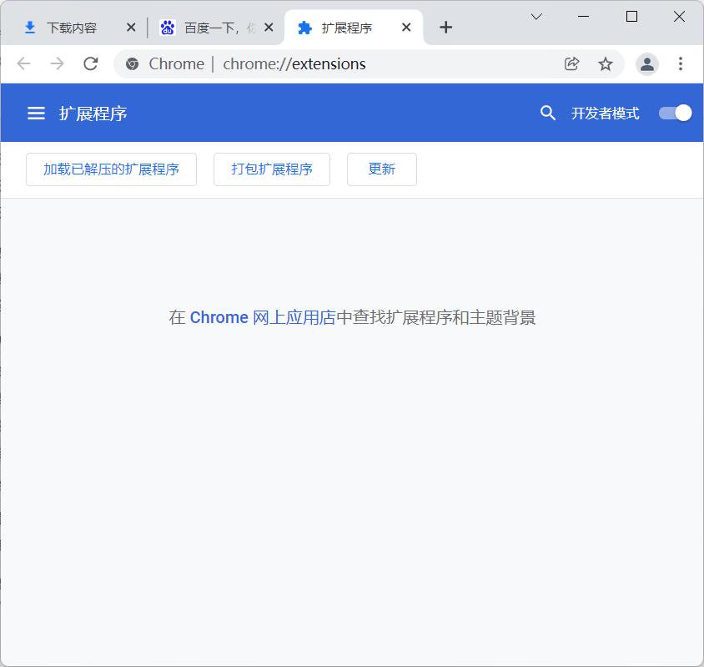The width and height of the screenshot is (704, 667).
Task: Share this page via share icon
Action: tap(571, 63)
